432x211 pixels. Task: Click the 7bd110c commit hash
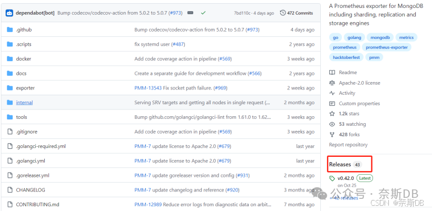[x=242, y=13]
